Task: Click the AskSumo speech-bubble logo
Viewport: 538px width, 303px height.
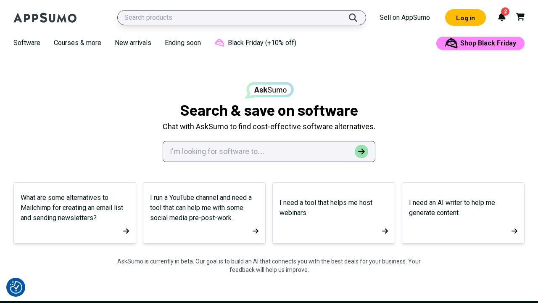Action: (269, 90)
